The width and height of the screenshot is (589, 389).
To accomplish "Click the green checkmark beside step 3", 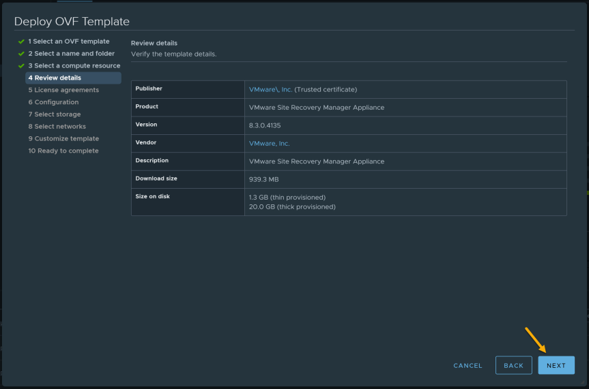I will 21,65.
